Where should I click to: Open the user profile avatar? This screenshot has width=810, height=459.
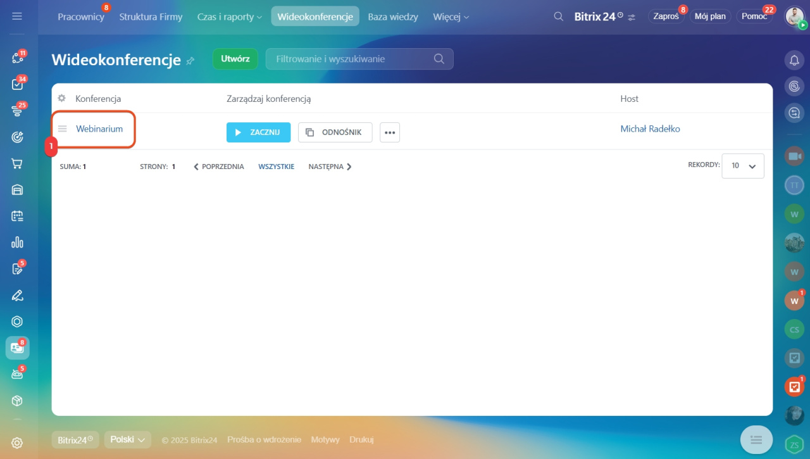coord(795,16)
